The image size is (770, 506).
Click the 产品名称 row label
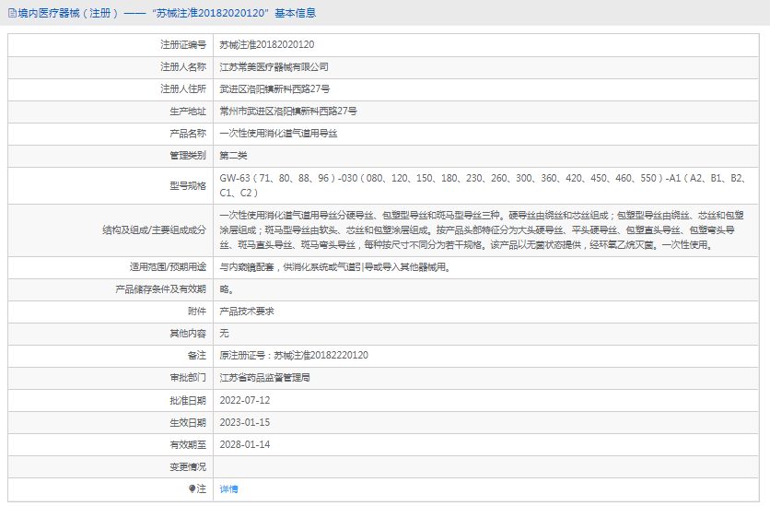(188, 133)
